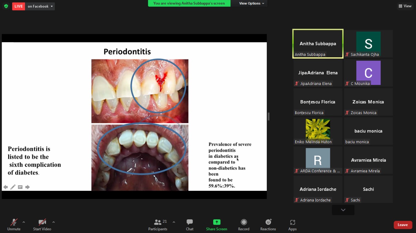Image resolution: width=416 pixels, height=233 pixels.
Task: Select Anitha Subbappa's video tile
Action: coord(318,44)
